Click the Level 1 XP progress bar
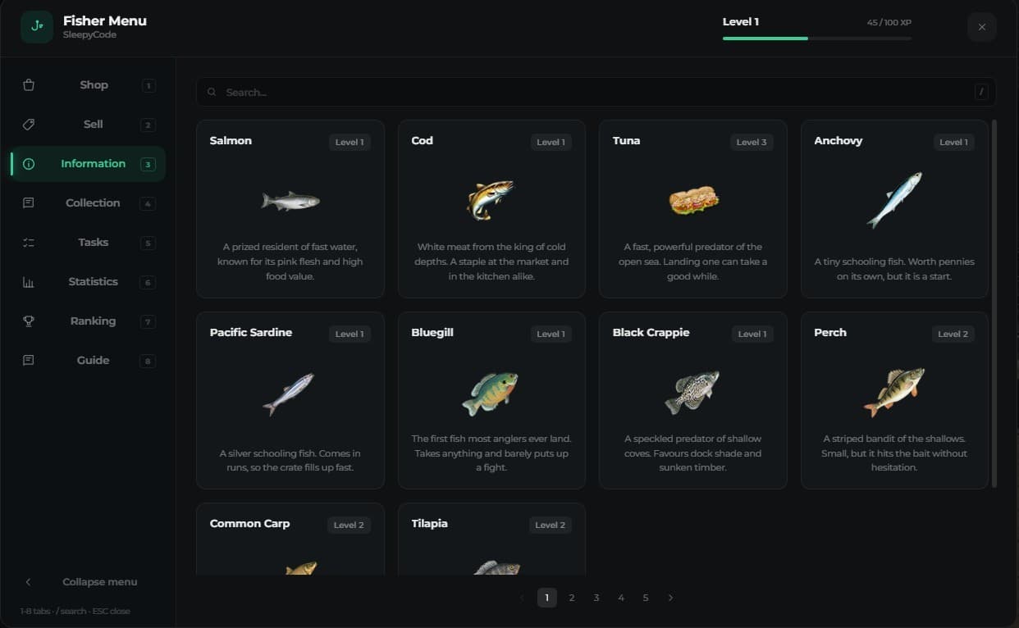Viewport: 1019px width, 628px height. [817, 38]
